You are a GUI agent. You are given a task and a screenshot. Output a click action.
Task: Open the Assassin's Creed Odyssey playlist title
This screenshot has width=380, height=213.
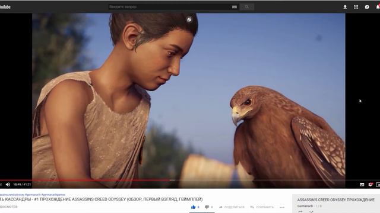[336, 200]
